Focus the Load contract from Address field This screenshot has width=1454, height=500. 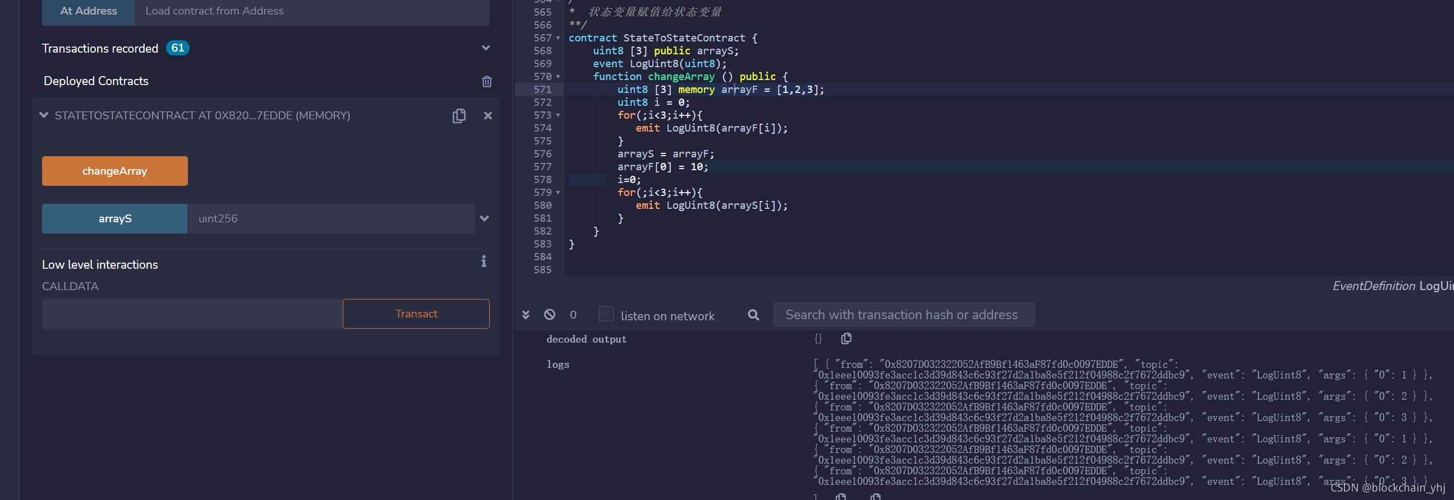tap(311, 11)
